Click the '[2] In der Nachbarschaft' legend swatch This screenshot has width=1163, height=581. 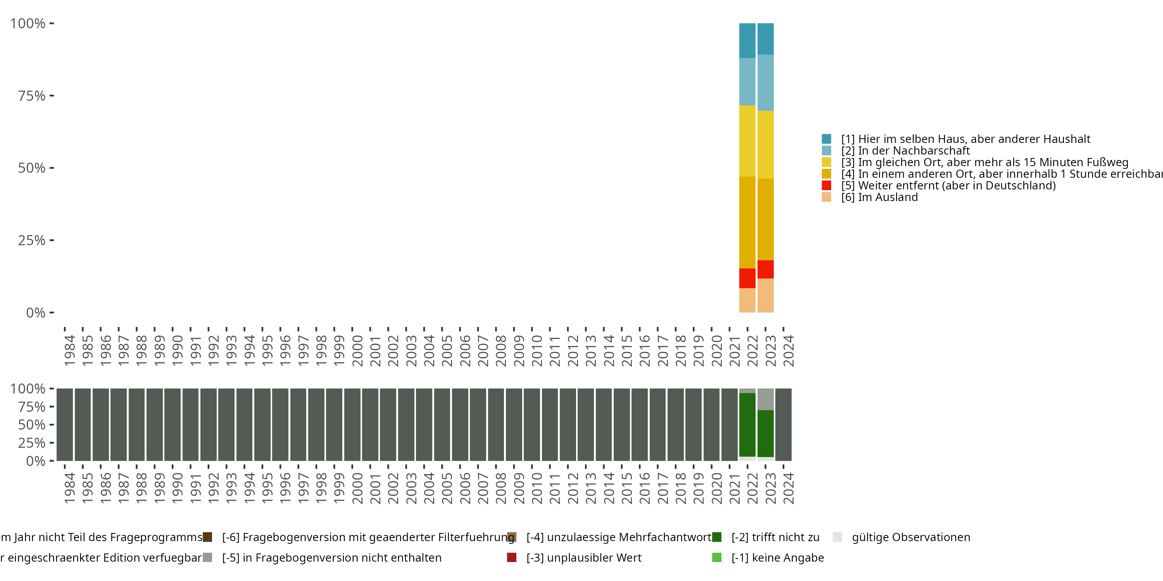pyautogui.click(x=826, y=151)
